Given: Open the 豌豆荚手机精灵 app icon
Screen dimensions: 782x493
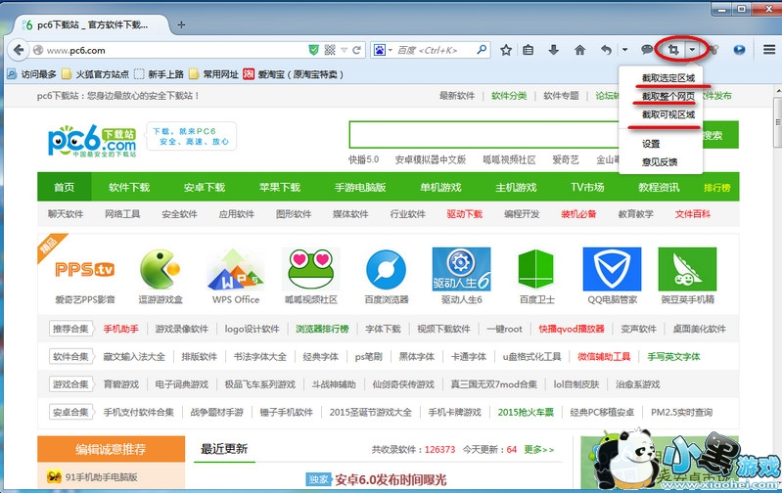Looking at the screenshot, I should pyautogui.click(x=687, y=270).
